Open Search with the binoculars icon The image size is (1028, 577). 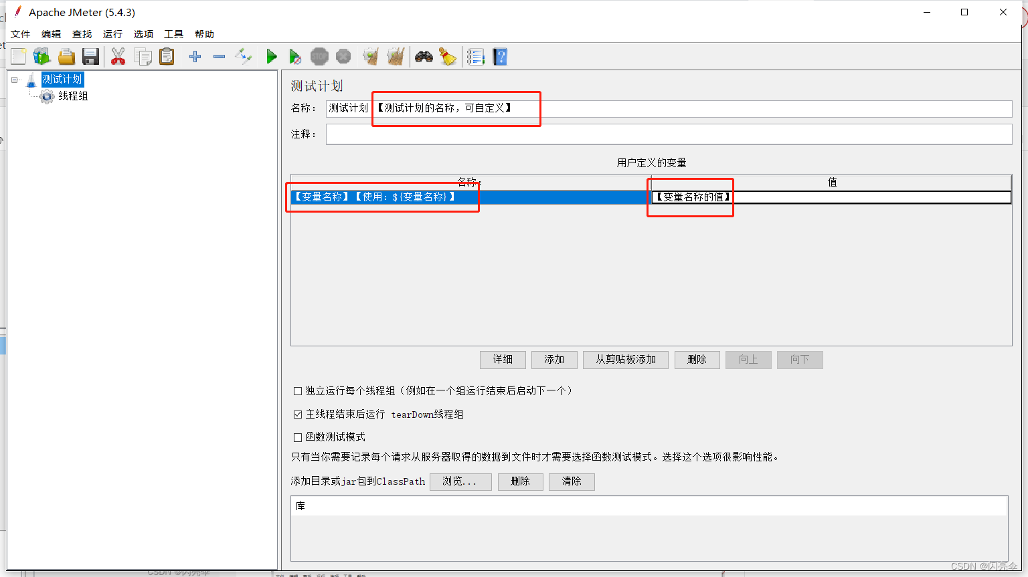[x=424, y=57]
